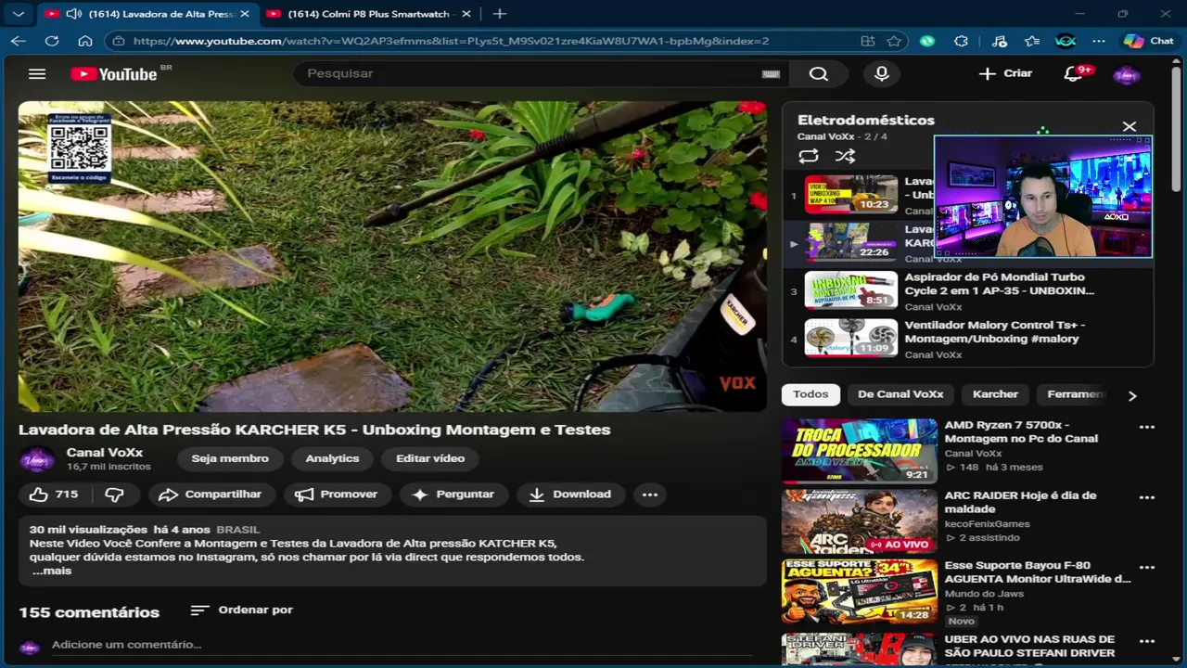Viewport: 1187px width, 668px height.
Task: Open options for UBER AO VIVO video
Action: 1147,641
